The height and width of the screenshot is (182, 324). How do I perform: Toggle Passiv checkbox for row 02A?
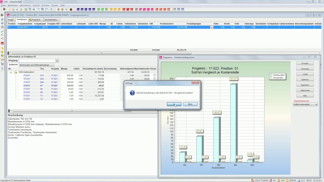click(155, 79)
